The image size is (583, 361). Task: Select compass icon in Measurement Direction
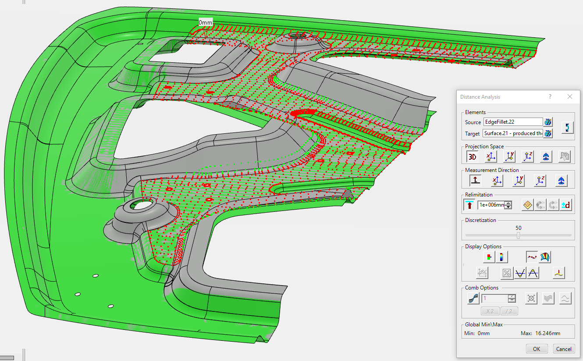562,180
